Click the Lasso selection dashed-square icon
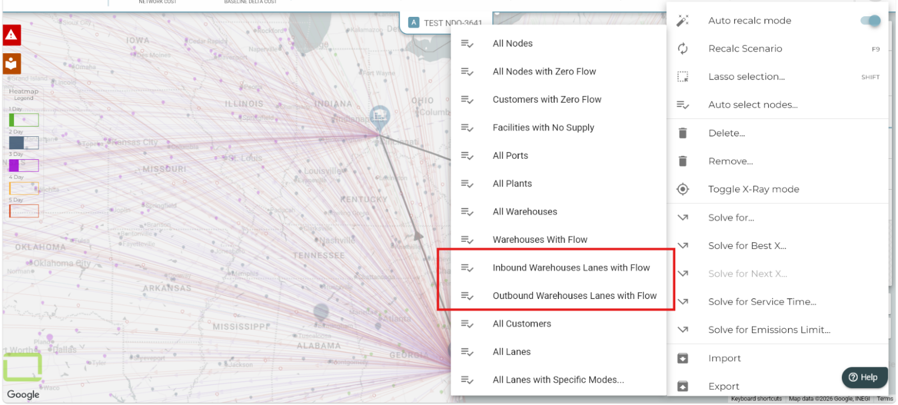The height and width of the screenshot is (405, 898). click(682, 77)
